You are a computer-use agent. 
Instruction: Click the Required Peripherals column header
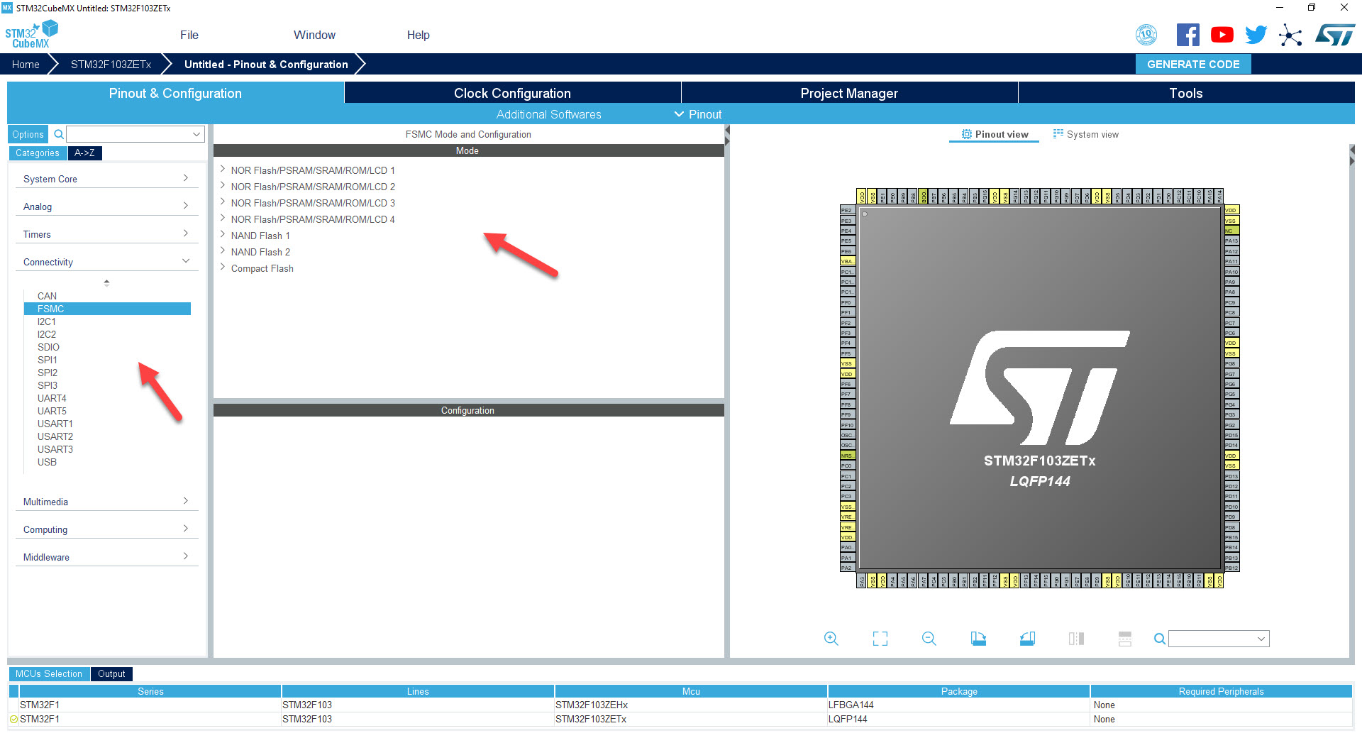(x=1221, y=691)
